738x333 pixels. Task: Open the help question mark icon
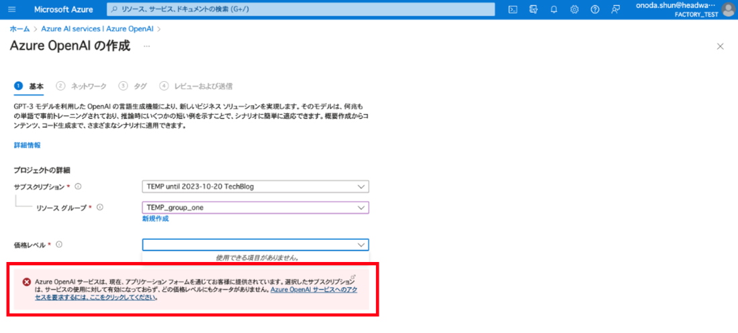595,9
